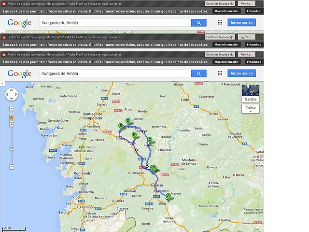Click the Sarria town label

(x=198, y=128)
